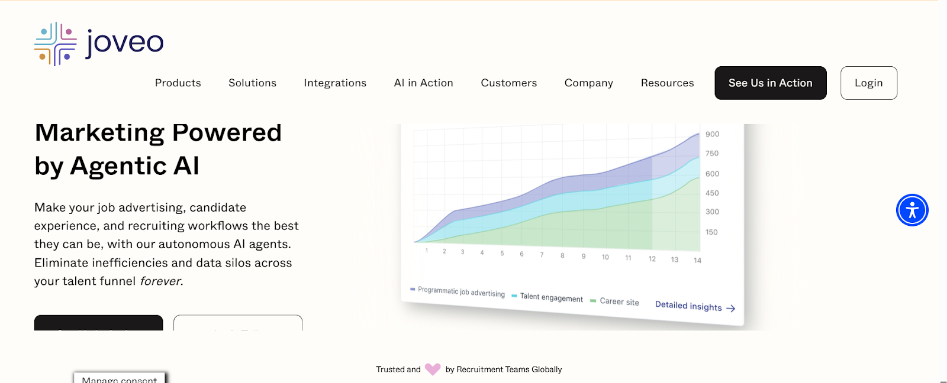Viewport: 947px width, 383px height.
Task: Expand the Company menu
Action: tap(588, 83)
